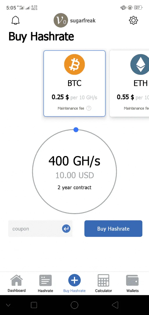Tap Android back triangle button
Viewport: 149px width, 315px height.
[x=115, y=305]
